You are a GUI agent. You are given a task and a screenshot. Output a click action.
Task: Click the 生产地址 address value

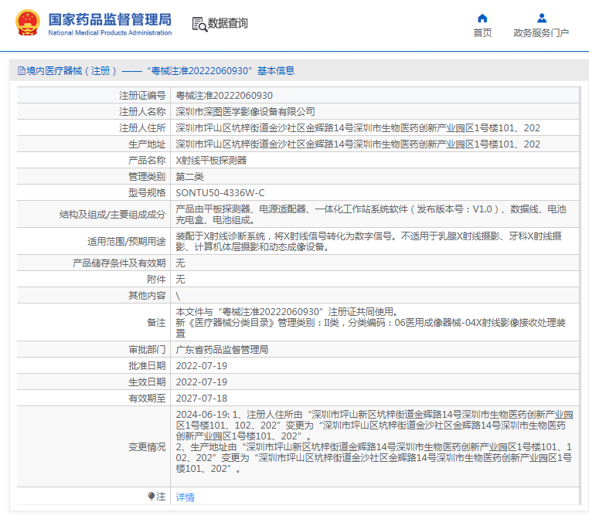coord(358,144)
